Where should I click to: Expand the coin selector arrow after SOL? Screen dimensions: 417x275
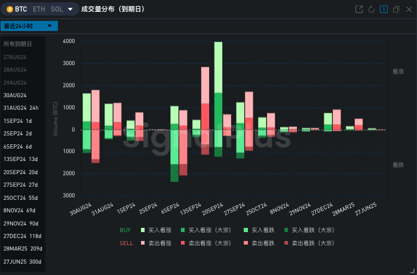click(70, 10)
